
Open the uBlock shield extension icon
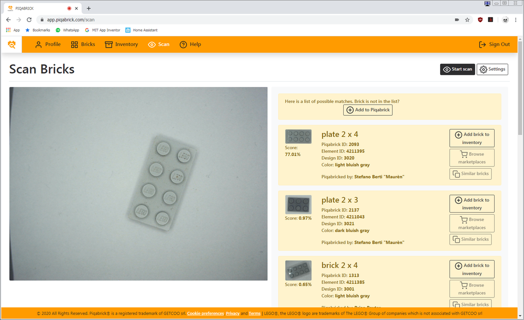(480, 20)
